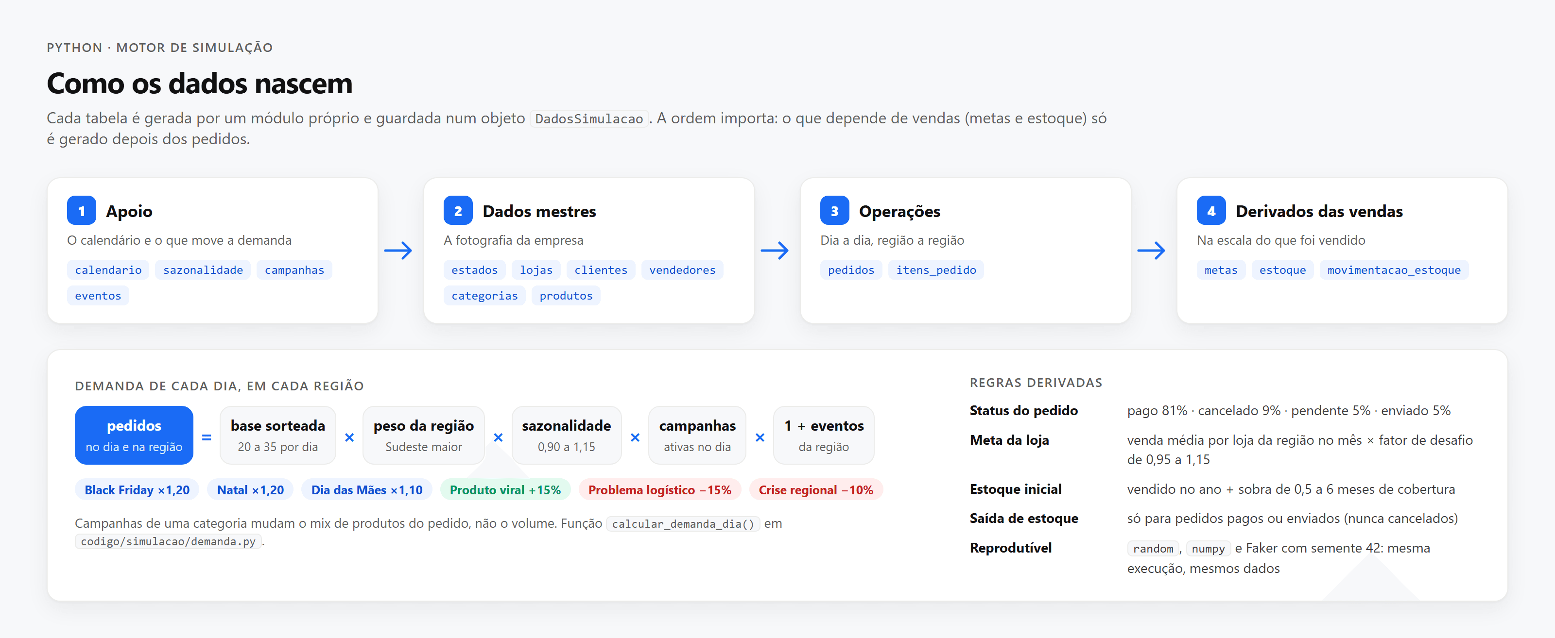Select the eventos table chip
Image resolution: width=1555 pixels, height=638 pixels.
pos(98,296)
